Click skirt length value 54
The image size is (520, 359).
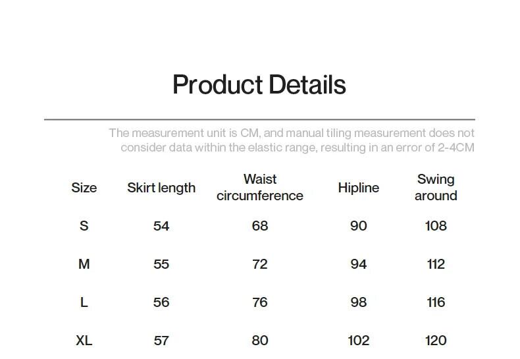161,226
